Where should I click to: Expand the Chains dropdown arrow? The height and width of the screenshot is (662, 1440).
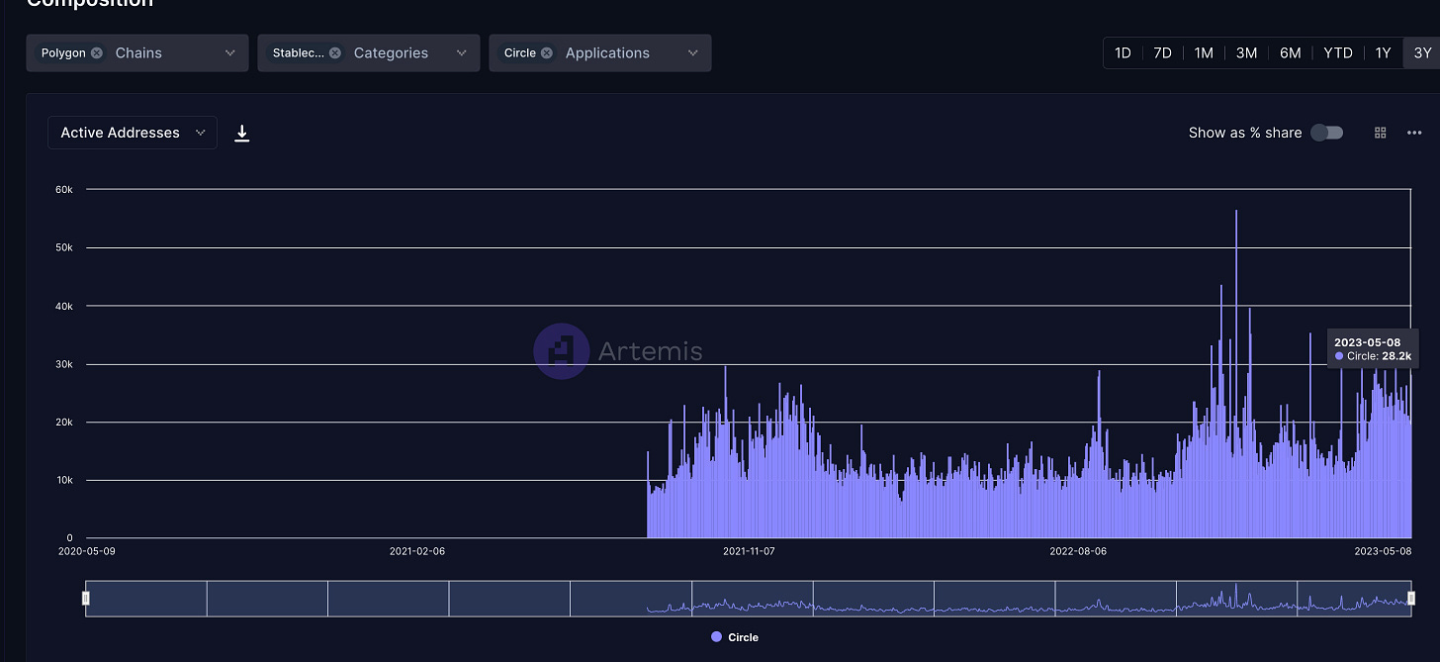pos(230,53)
